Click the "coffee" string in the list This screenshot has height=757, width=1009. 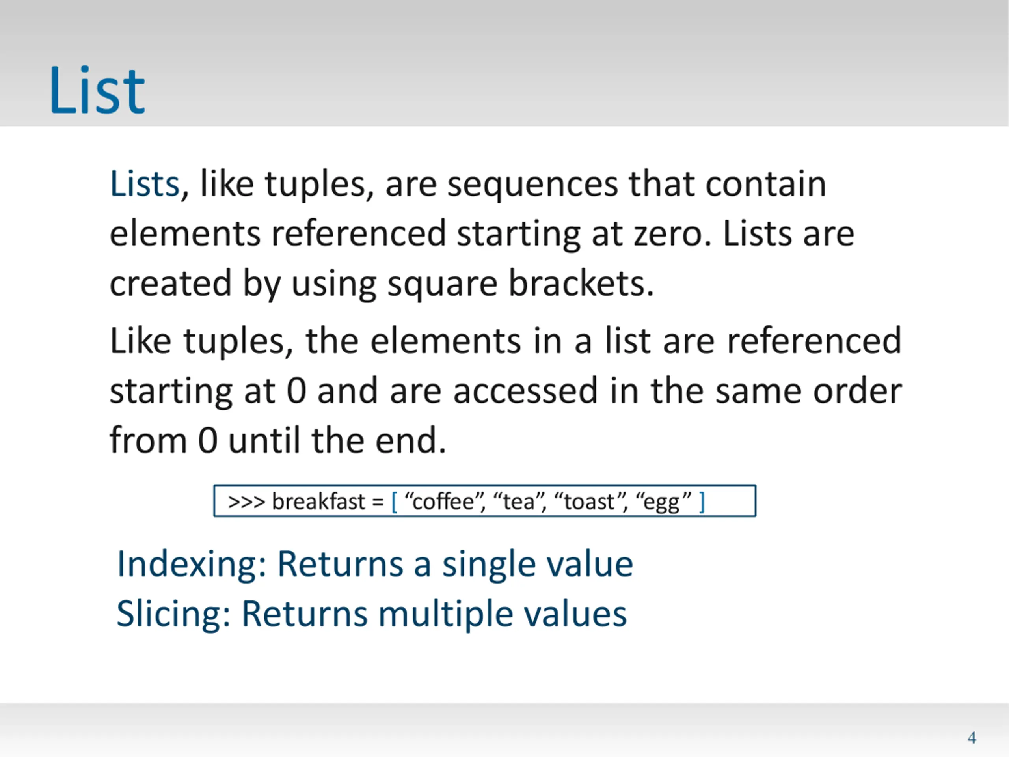click(443, 502)
